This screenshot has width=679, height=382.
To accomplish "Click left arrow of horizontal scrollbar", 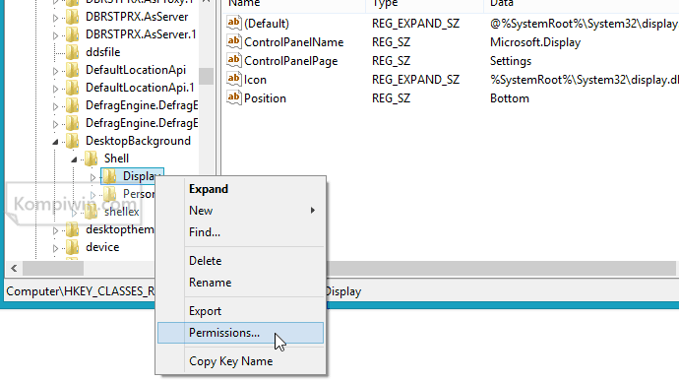I will tap(14, 268).
